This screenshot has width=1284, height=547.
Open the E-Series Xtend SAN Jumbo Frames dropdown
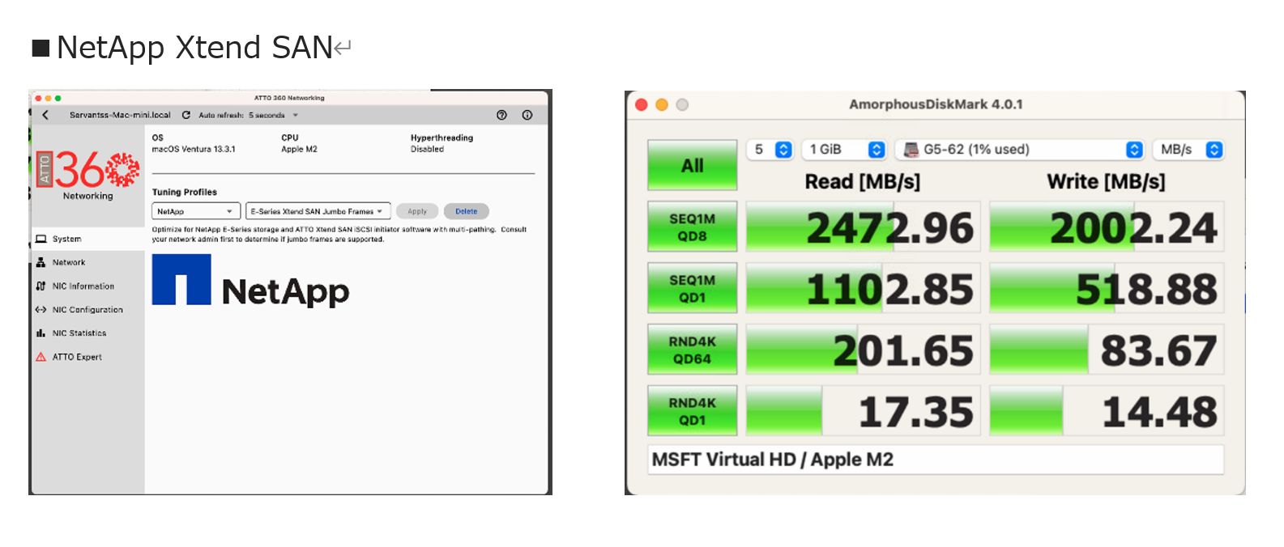click(x=318, y=211)
